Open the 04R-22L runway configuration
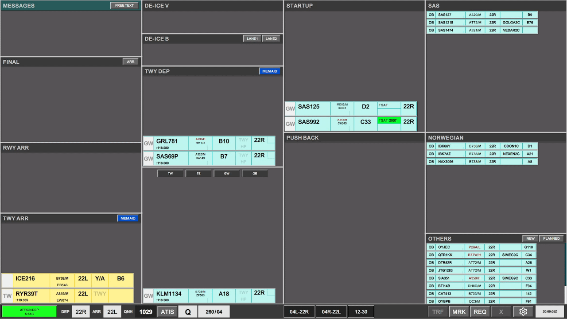 click(331, 311)
